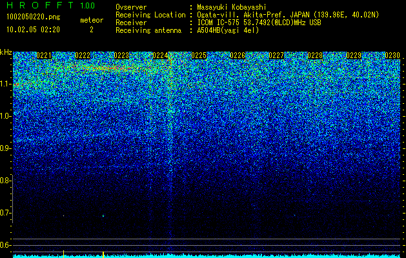This screenshot has width=406, height=258.
Task: Click the Receiving antenna field label
Action: (x=148, y=30)
